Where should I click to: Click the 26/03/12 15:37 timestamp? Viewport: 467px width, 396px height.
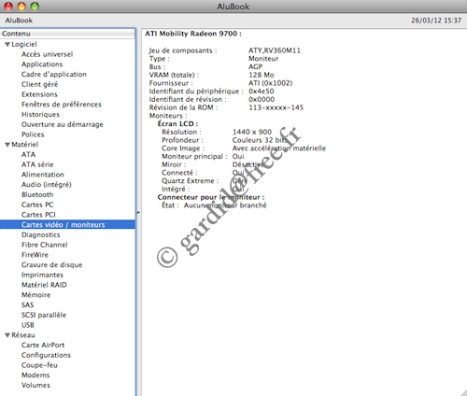[x=436, y=21]
